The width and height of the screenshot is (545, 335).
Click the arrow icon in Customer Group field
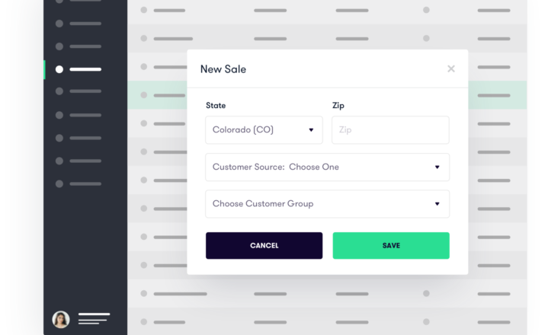(438, 204)
